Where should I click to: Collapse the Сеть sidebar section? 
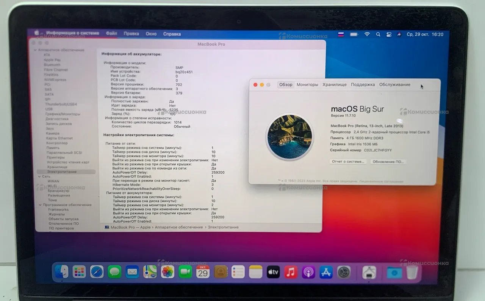pyautogui.click(x=39, y=177)
